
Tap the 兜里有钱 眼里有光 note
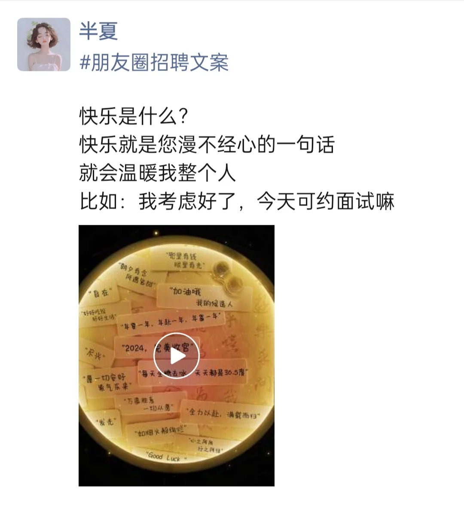coord(184,261)
